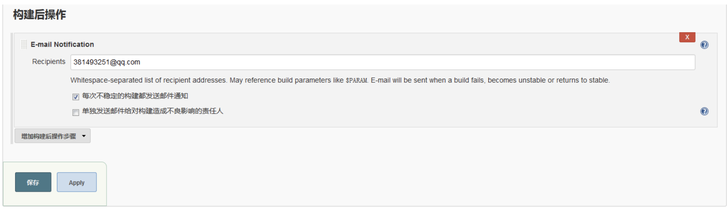Click the Apply button
The width and height of the screenshot is (727, 218).
(77, 182)
